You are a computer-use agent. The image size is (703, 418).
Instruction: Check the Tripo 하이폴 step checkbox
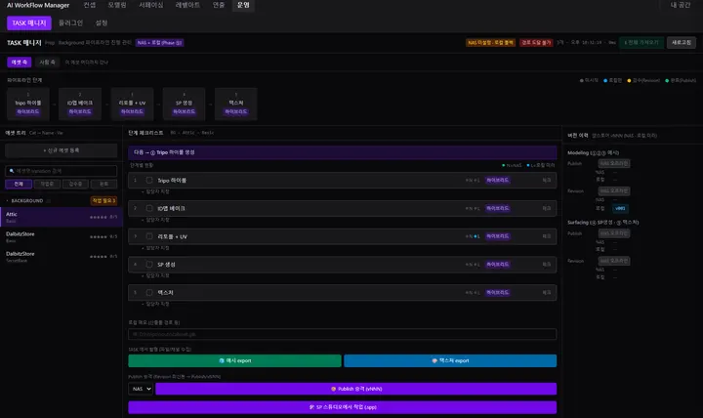pyautogui.click(x=149, y=181)
